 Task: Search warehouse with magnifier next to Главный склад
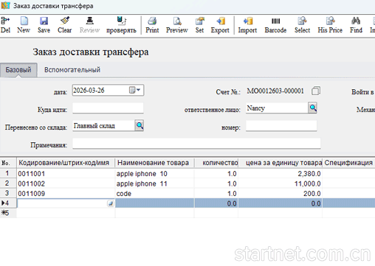click(x=140, y=125)
